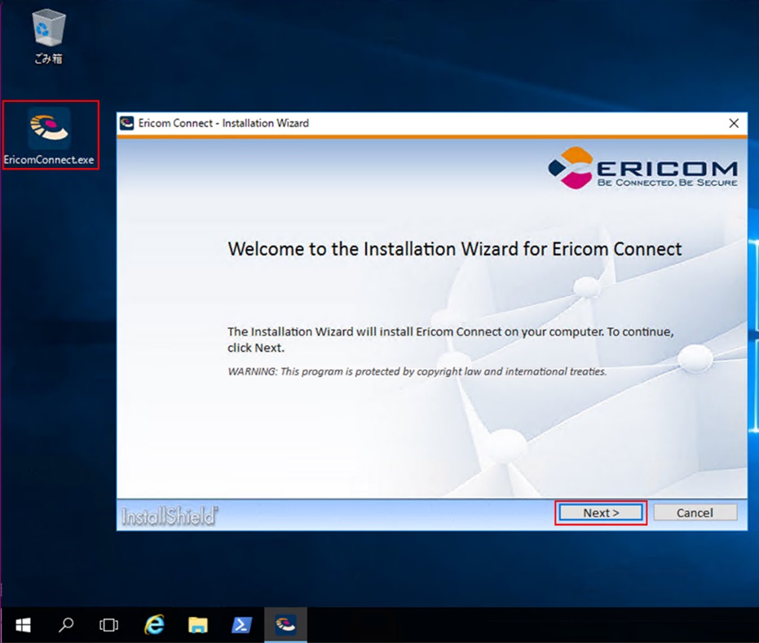Click the installer's title bar app icon

(126, 123)
